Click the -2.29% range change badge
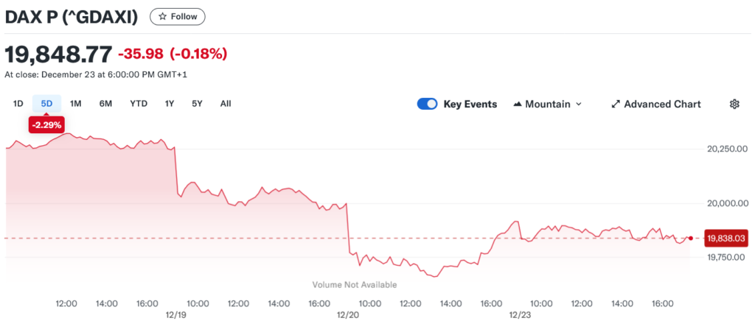Viewport: 755px width, 335px height. (46, 125)
